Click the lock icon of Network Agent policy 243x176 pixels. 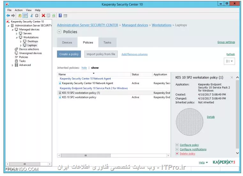click(60, 83)
